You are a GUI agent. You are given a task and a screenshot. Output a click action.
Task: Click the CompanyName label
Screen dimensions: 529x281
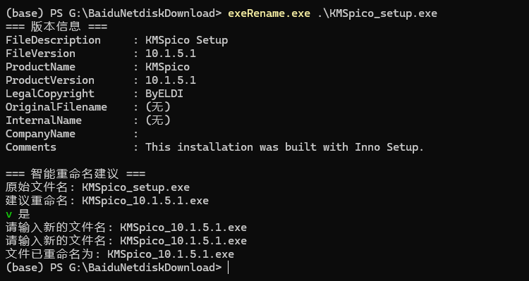[x=40, y=134]
